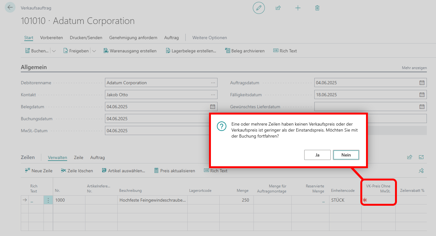Screen dimensions: 436x236
Task: Click the Beschreibung column header
Action: [x=130, y=191]
